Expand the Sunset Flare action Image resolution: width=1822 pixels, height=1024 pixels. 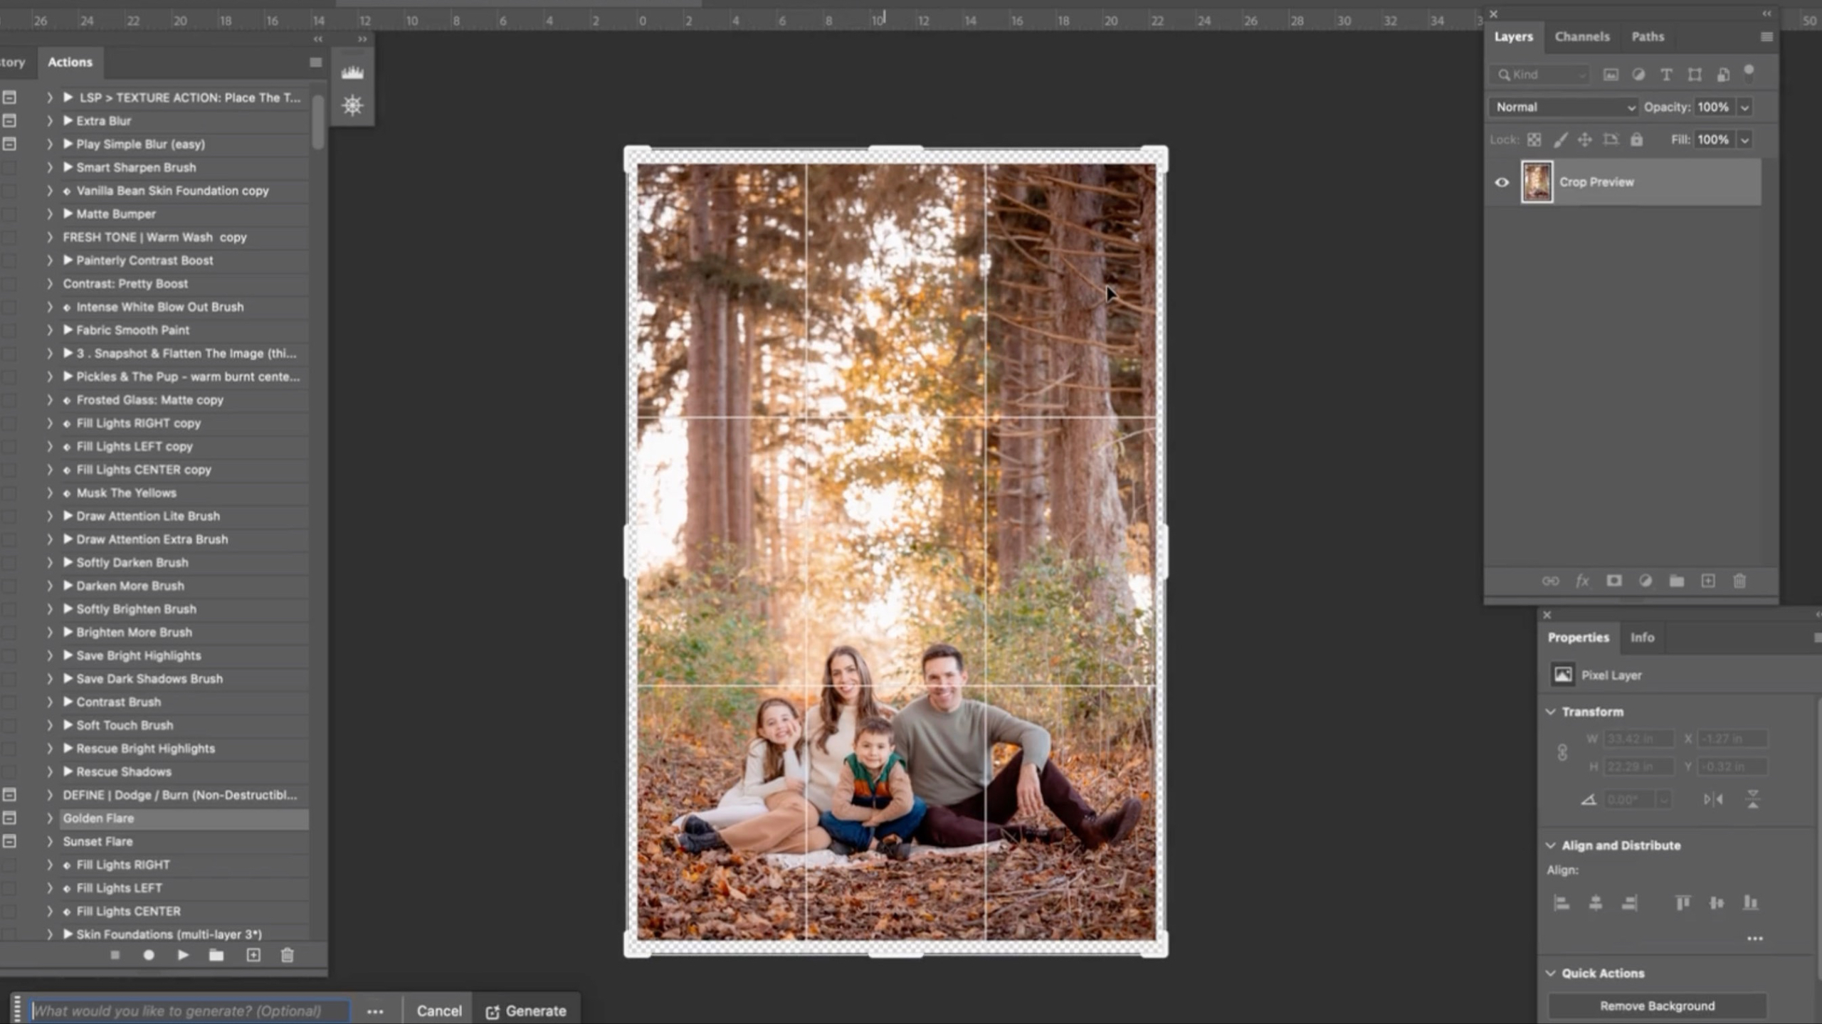(49, 842)
